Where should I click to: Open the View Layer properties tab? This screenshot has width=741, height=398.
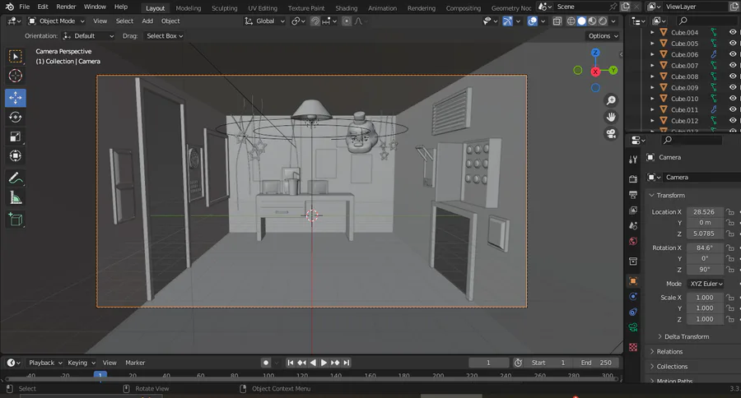[x=633, y=210]
